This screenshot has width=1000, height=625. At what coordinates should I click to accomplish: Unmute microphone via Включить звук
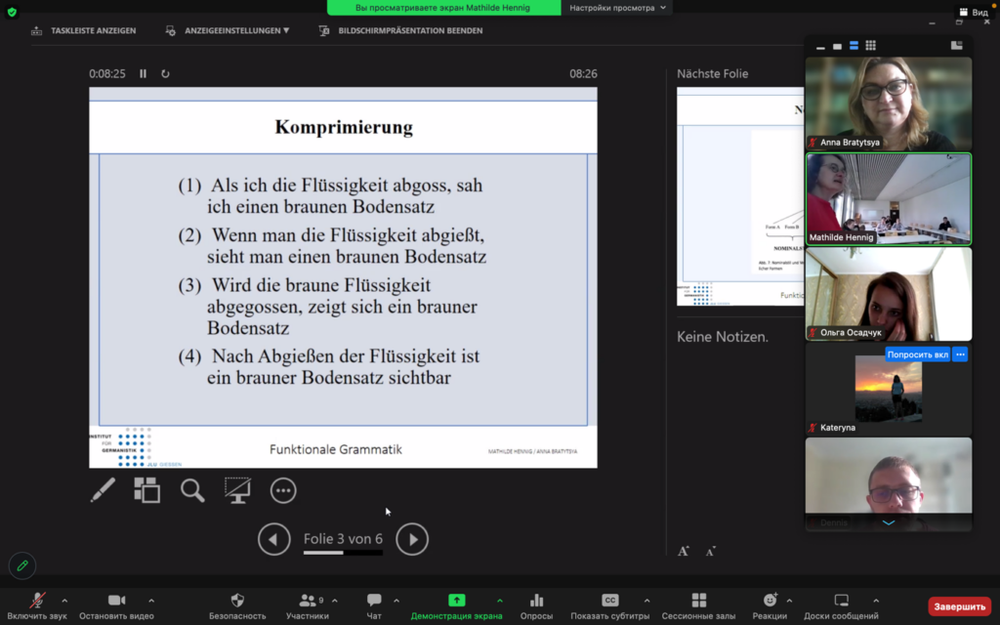pos(38,605)
